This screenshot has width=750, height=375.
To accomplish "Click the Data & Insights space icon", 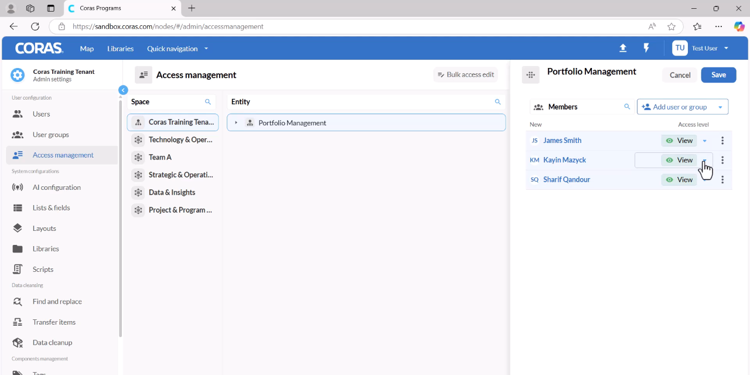I will click(138, 192).
